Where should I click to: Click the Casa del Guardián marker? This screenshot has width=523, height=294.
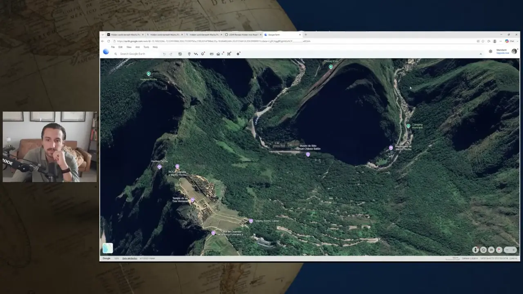coord(213,233)
